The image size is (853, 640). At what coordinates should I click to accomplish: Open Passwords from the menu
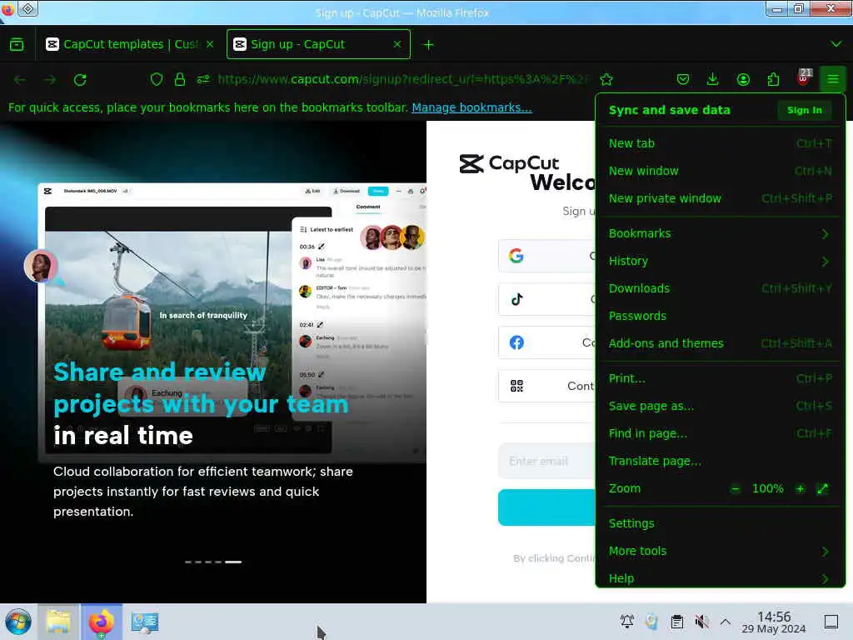(721, 316)
